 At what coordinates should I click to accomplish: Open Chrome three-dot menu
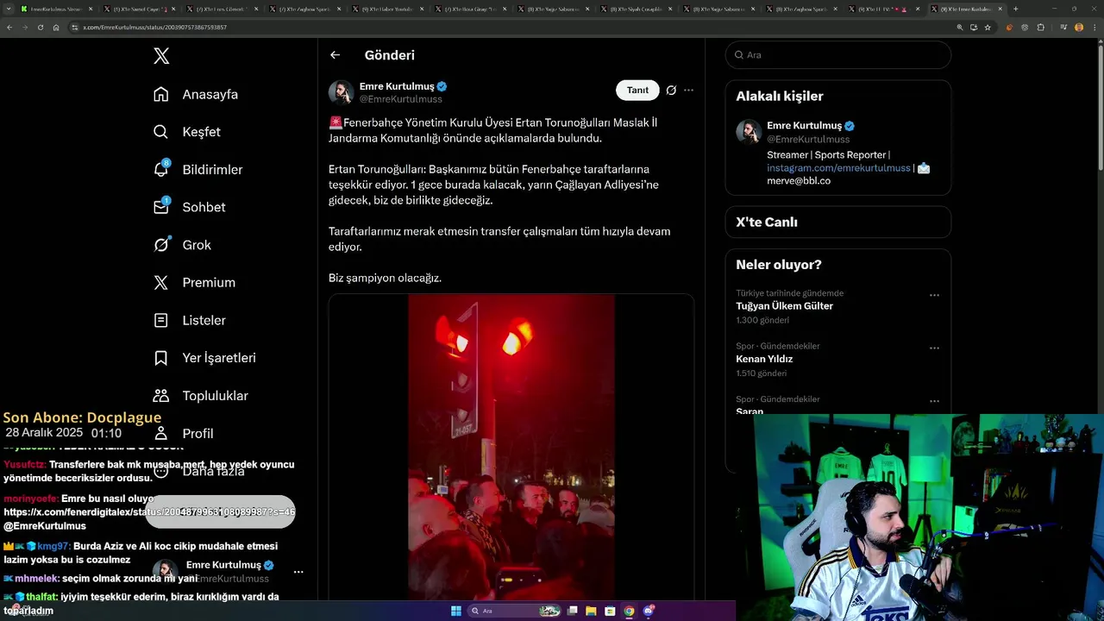point(1094,27)
